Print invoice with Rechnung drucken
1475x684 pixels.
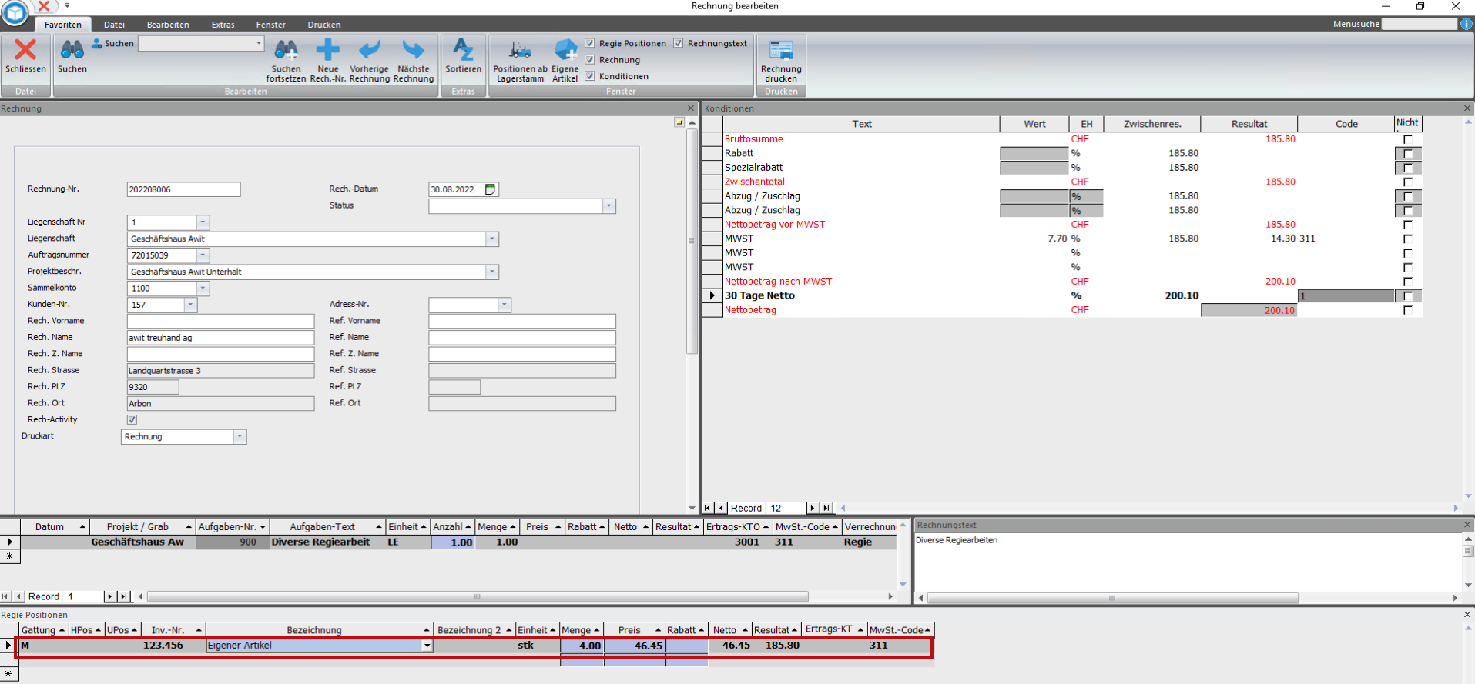(781, 51)
